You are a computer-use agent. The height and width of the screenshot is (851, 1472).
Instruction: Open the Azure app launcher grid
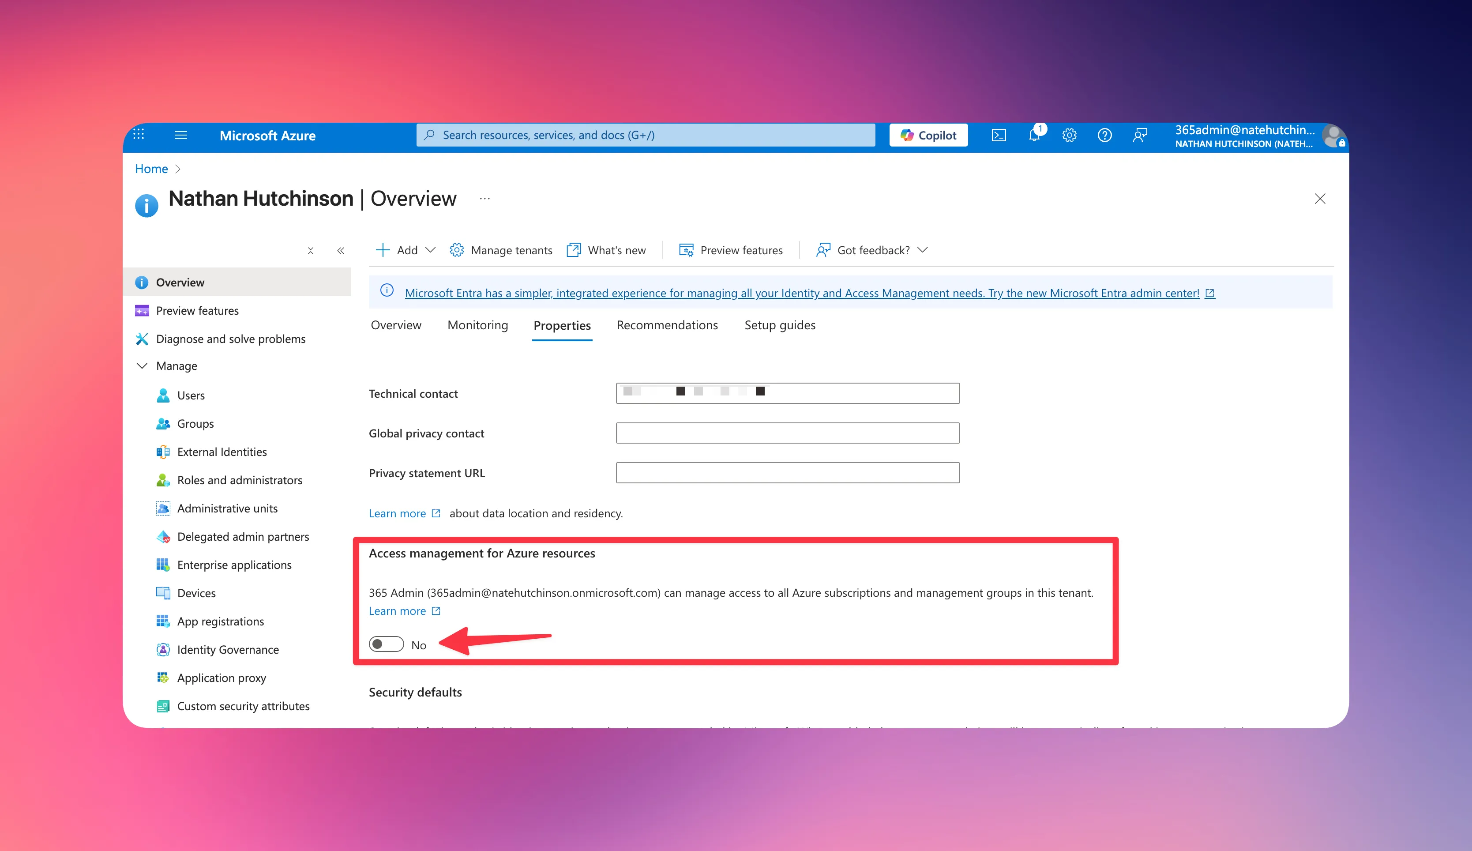click(139, 135)
